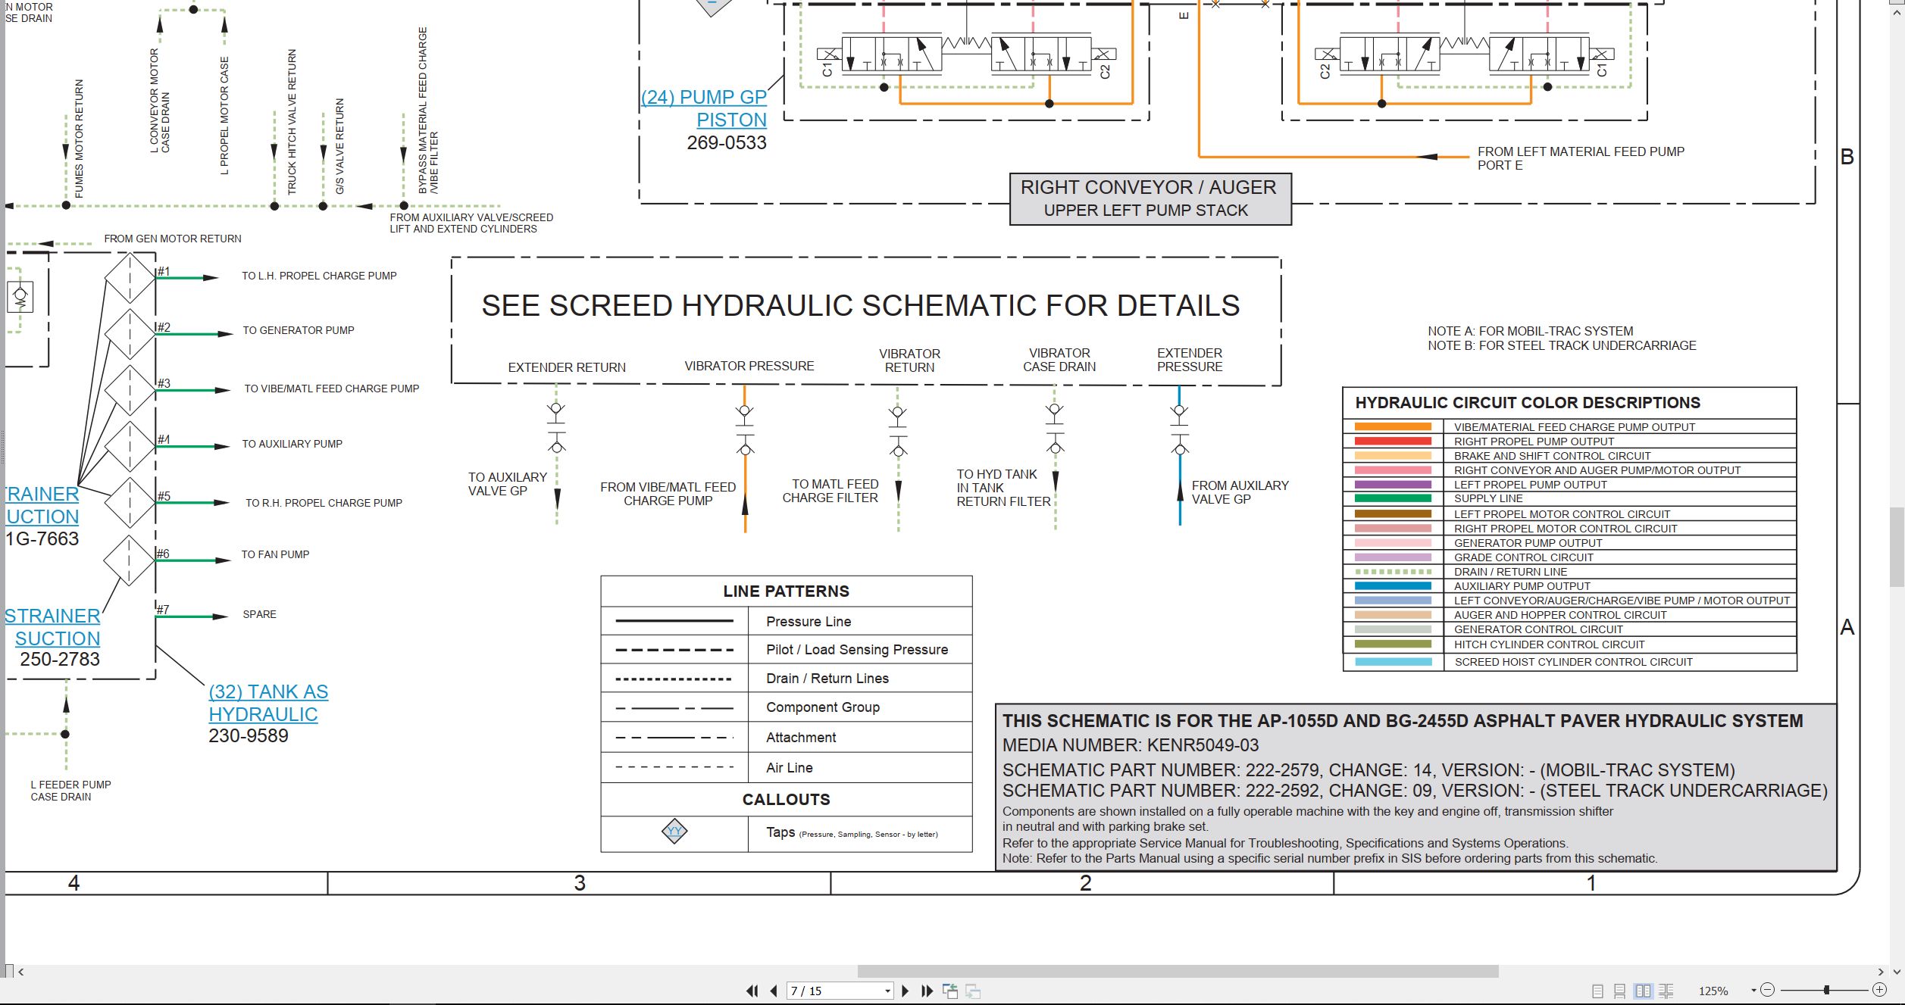Go to the first page
The width and height of the screenshot is (1905, 1005).
click(752, 991)
